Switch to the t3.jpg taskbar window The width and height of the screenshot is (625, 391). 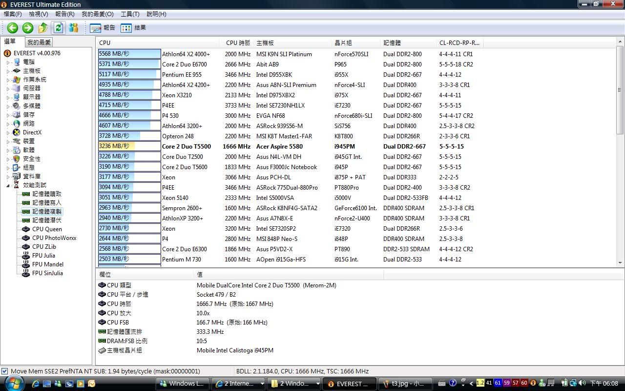pos(406,384)
